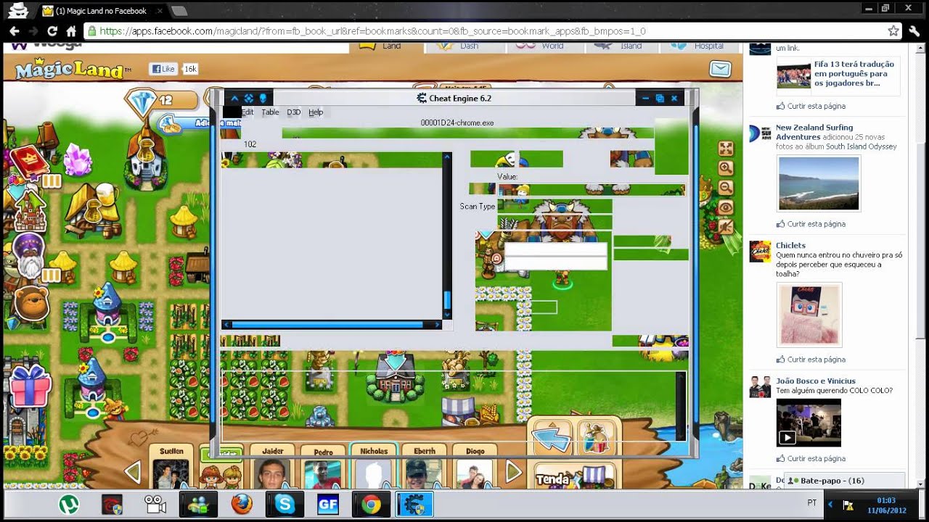
Task: Switch to Chrome in the taskbar
Action: click(x=371, y=504)
